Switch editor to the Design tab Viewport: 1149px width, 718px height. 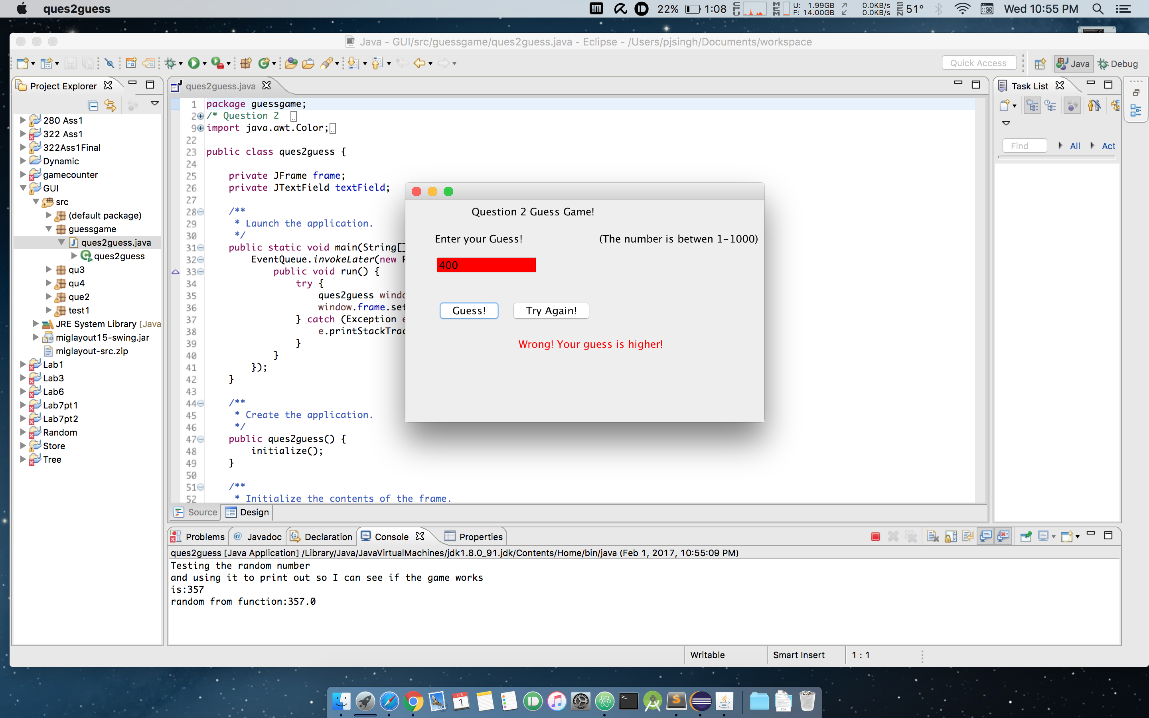(x=247, y=512)
